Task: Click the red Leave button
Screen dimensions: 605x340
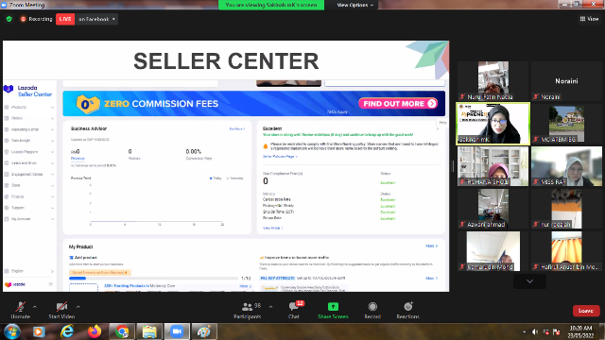Action: coord(586,311)
